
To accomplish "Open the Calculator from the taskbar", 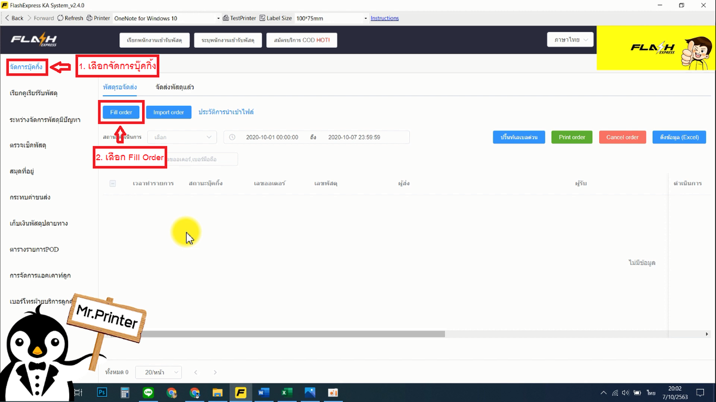I will point(125,392).
